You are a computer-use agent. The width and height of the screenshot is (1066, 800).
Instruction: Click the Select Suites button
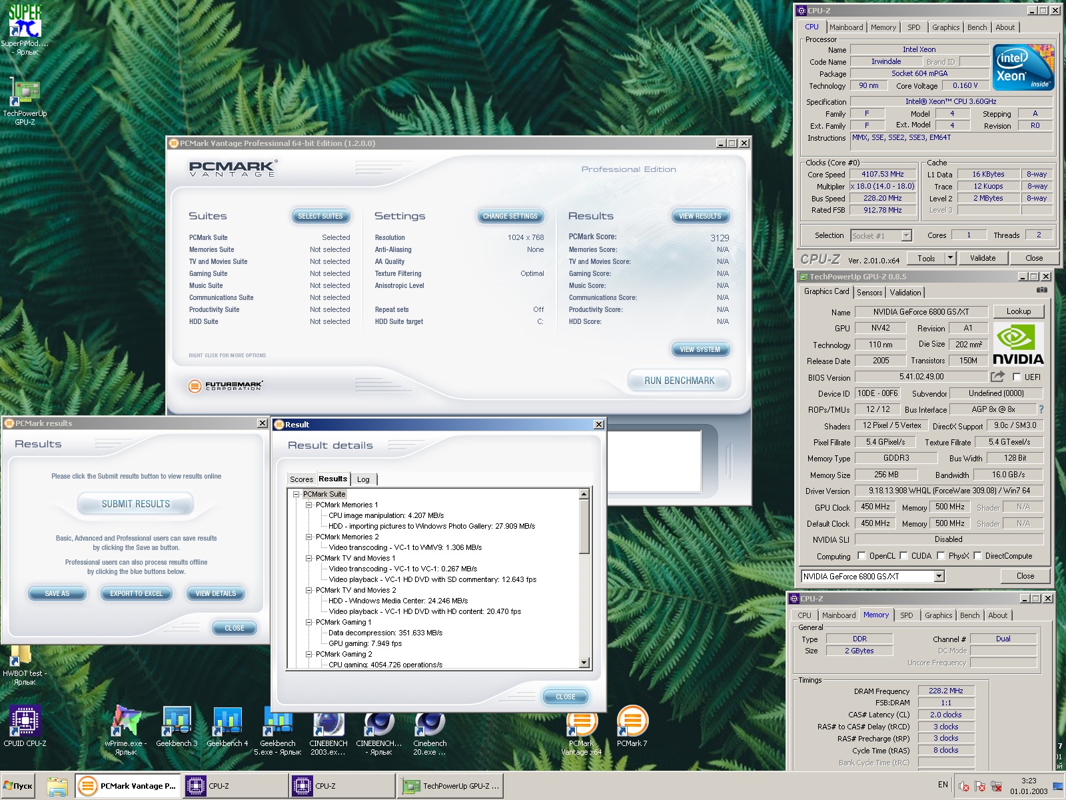[320, 216]
